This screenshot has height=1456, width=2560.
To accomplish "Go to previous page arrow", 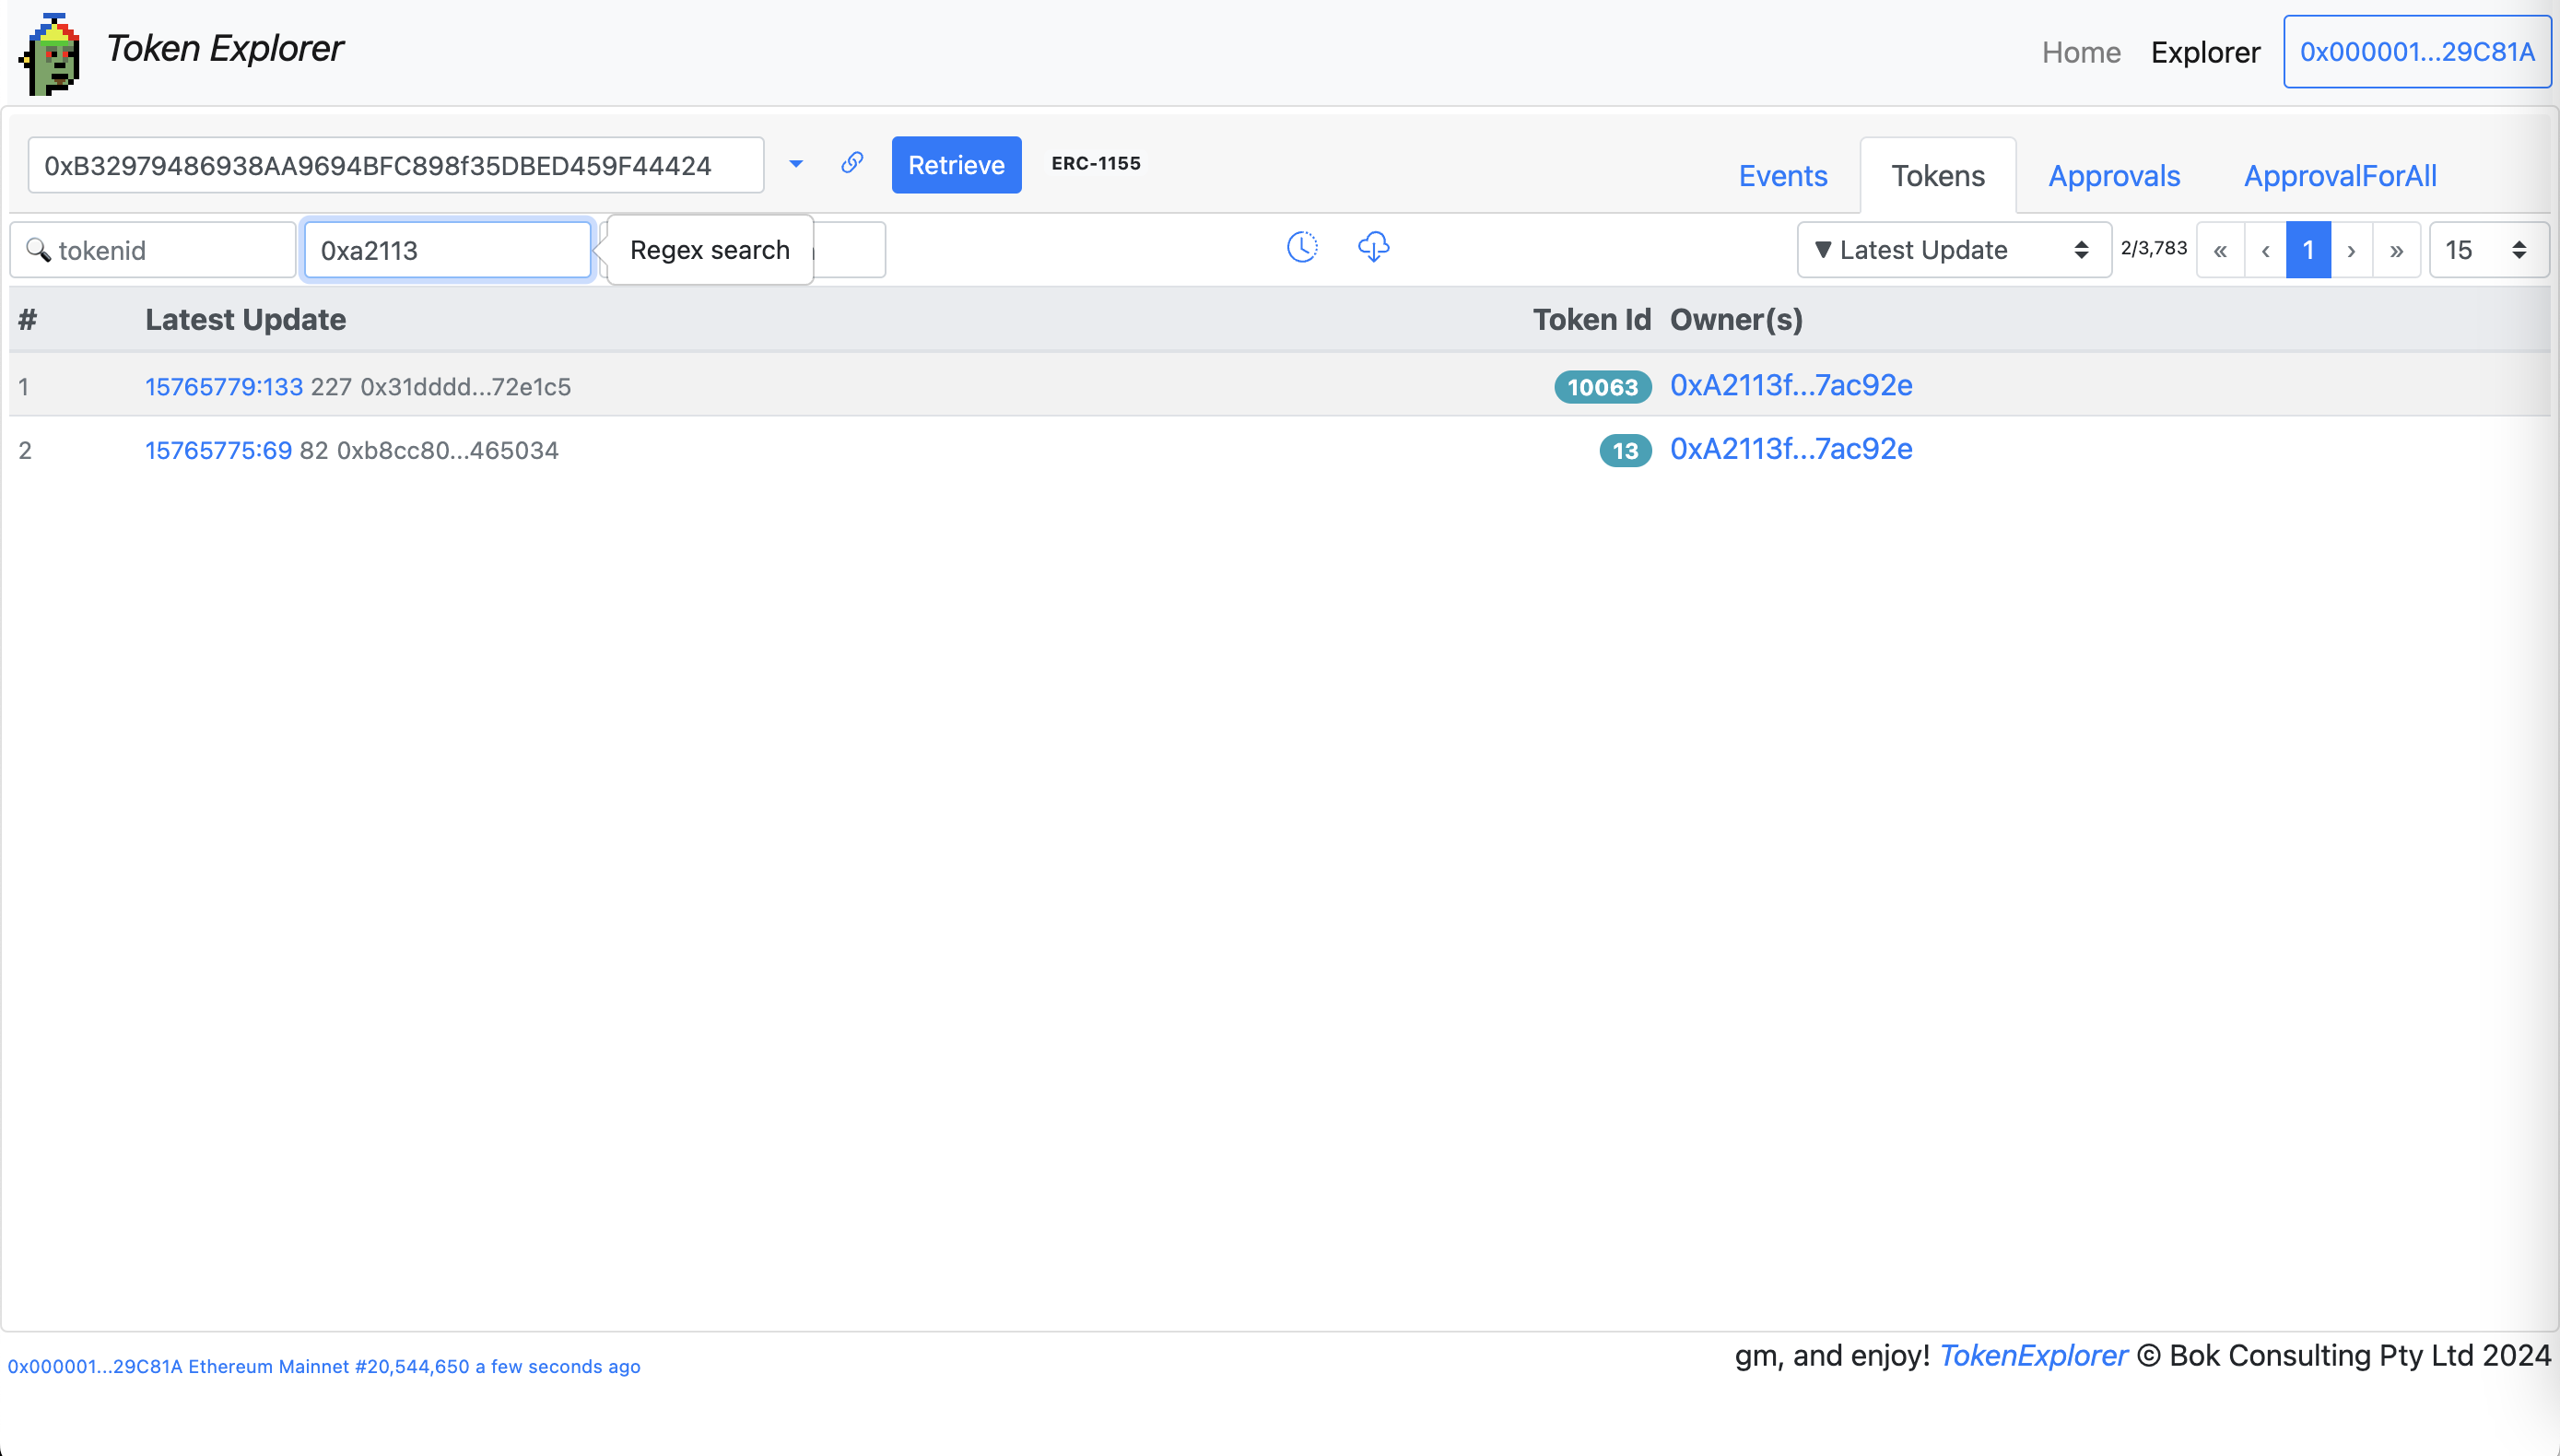I will (2265, 250).
